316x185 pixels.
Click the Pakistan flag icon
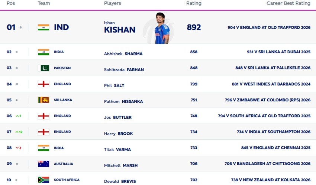43,68
